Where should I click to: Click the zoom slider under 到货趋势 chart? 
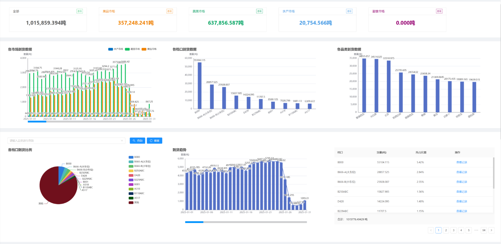[x=246, y=222]
